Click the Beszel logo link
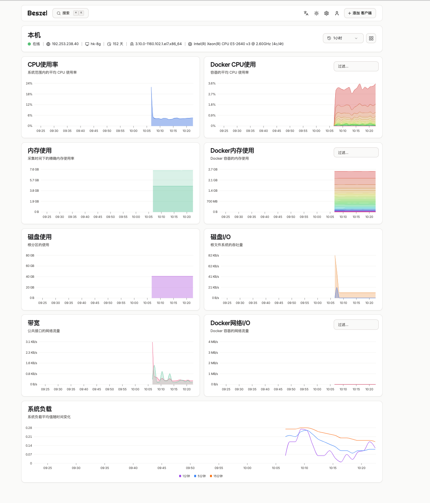The height and width of the screenshot is (503, 430). coord(37,13)
